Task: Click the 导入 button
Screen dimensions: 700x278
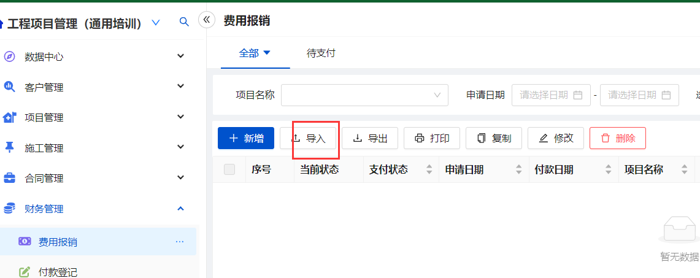Action: [308, 138]
